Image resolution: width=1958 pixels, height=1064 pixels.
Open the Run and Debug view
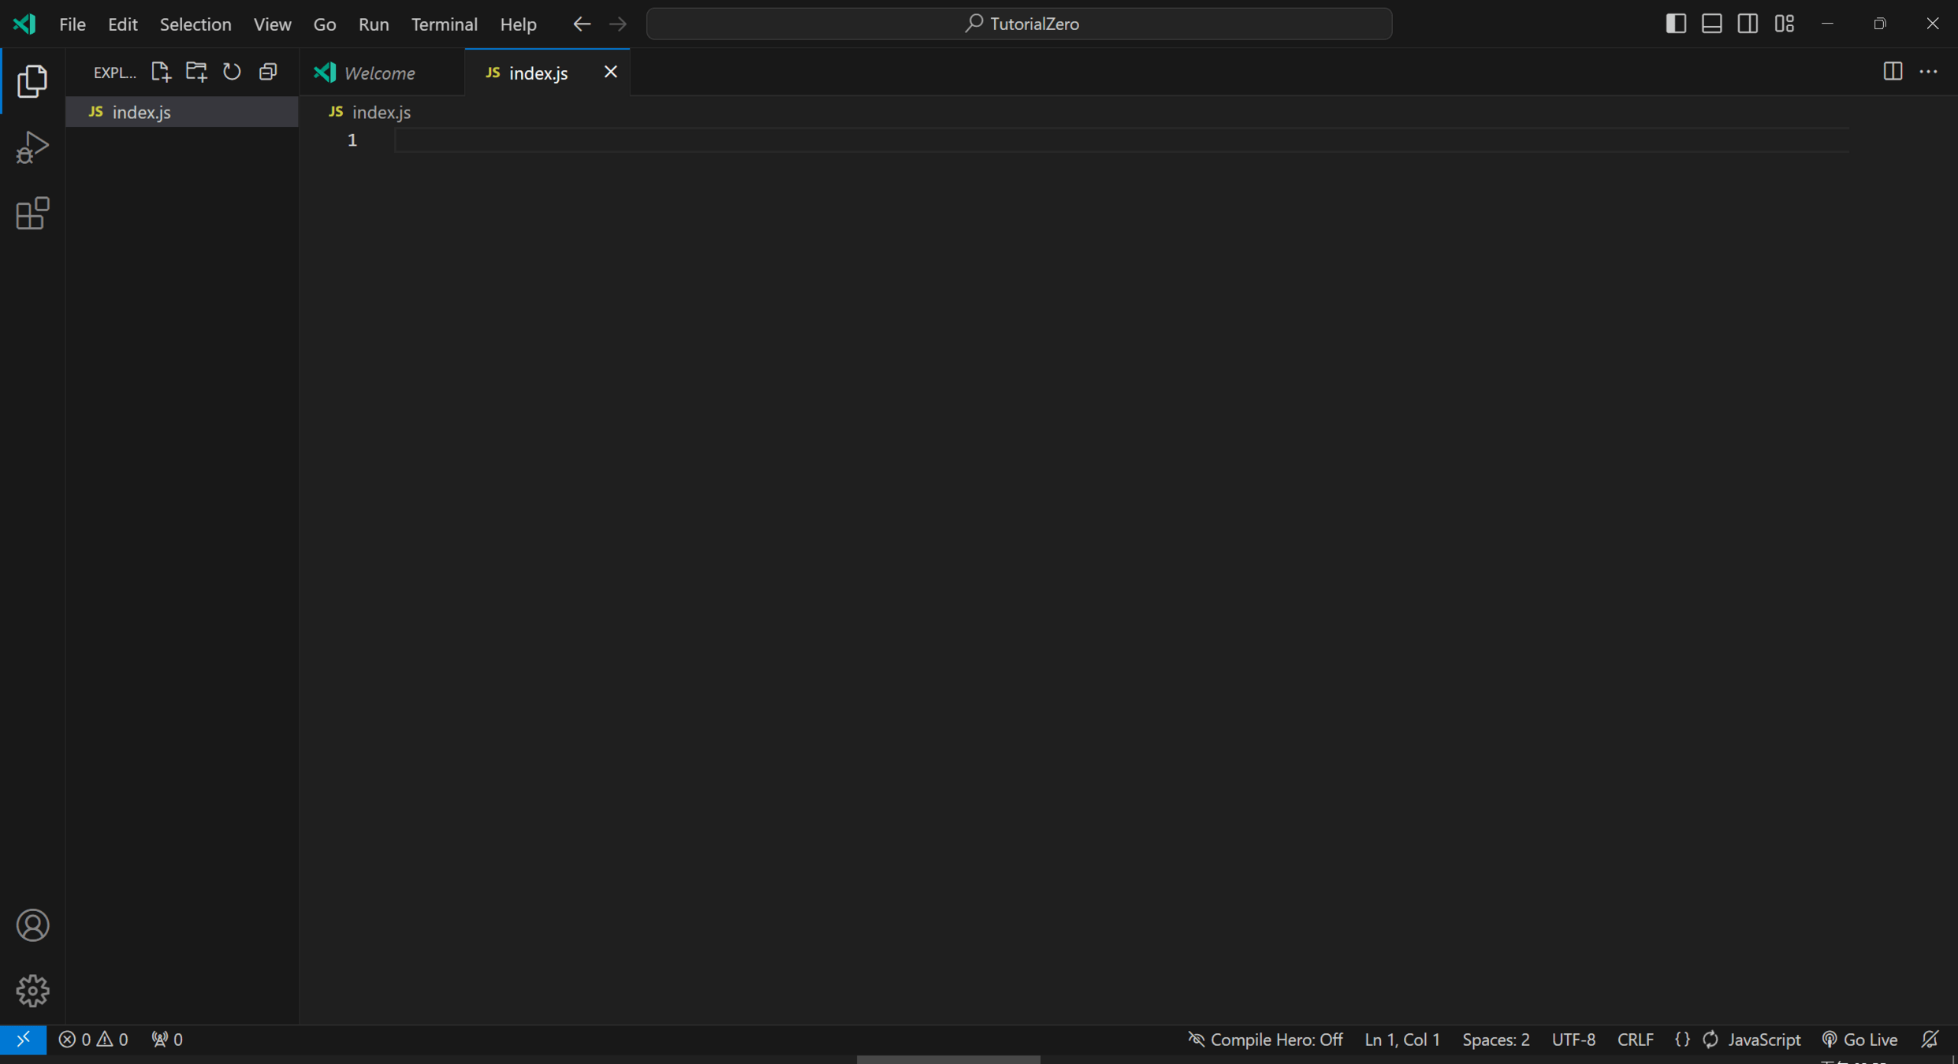(x=32, y=147)
